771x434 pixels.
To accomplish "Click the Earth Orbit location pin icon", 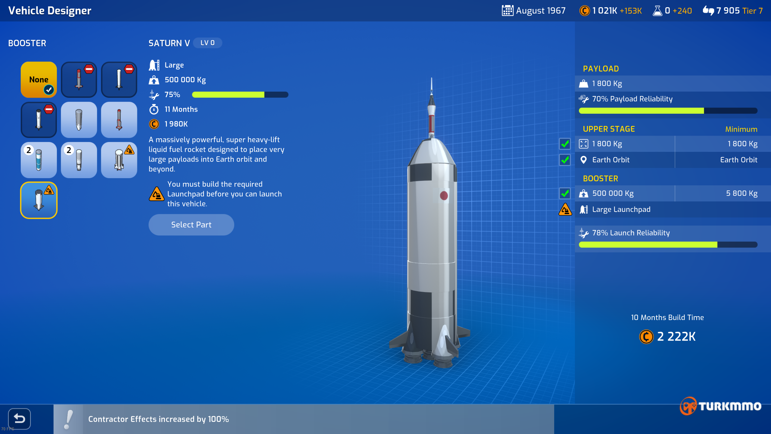I will [583, 160].
